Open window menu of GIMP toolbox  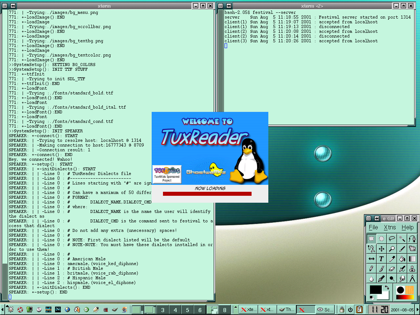pyautogui.click(x=369, y=218)
